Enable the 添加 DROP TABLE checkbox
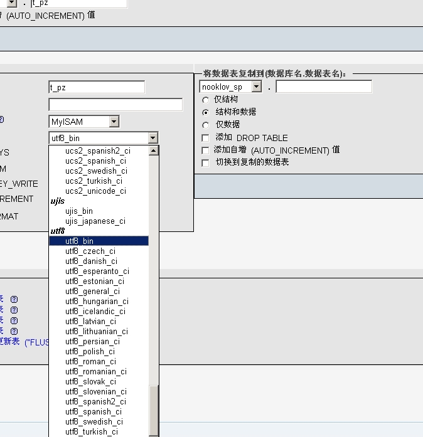Viewport: 423px width, 437px height. click(205, 138)
